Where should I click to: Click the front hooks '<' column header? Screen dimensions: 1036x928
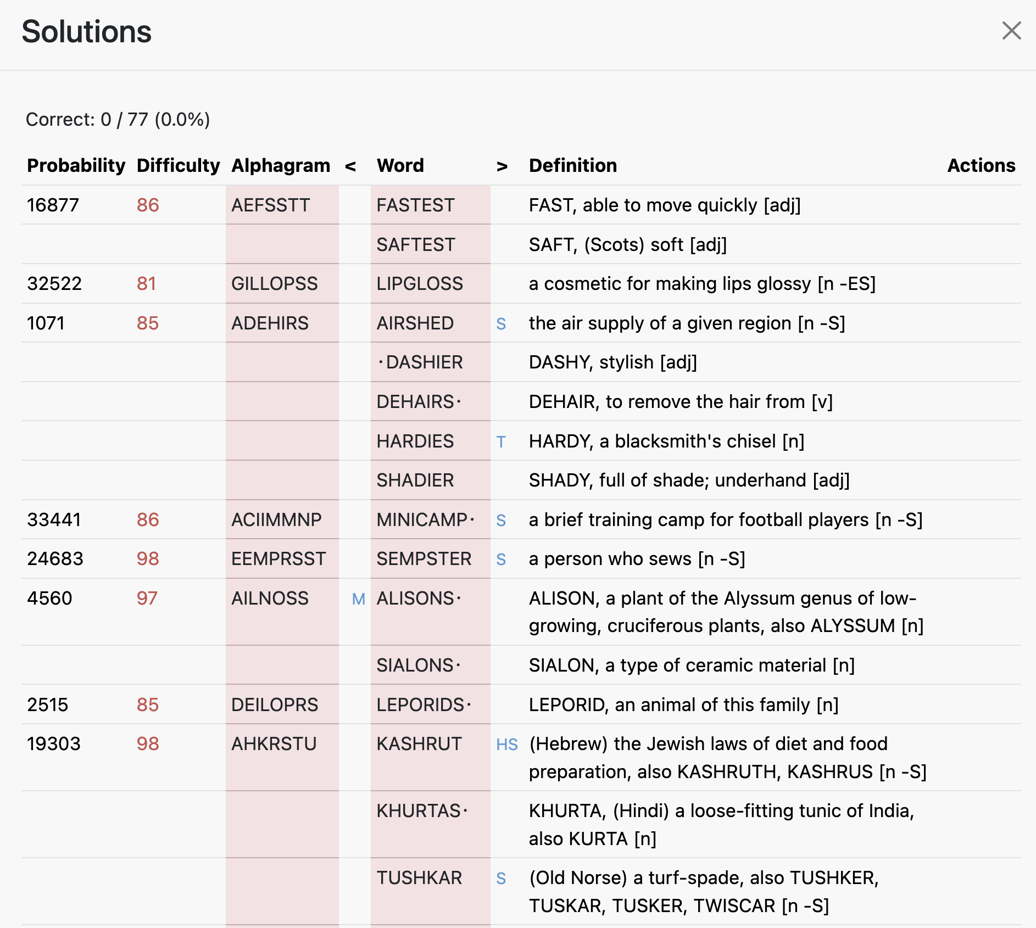click(350, 165)
